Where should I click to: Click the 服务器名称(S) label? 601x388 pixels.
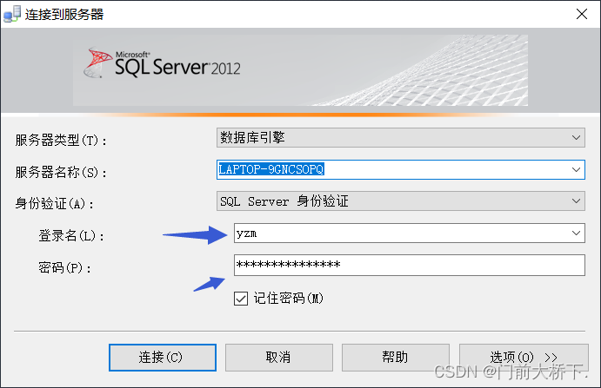[x=61, y=172]
